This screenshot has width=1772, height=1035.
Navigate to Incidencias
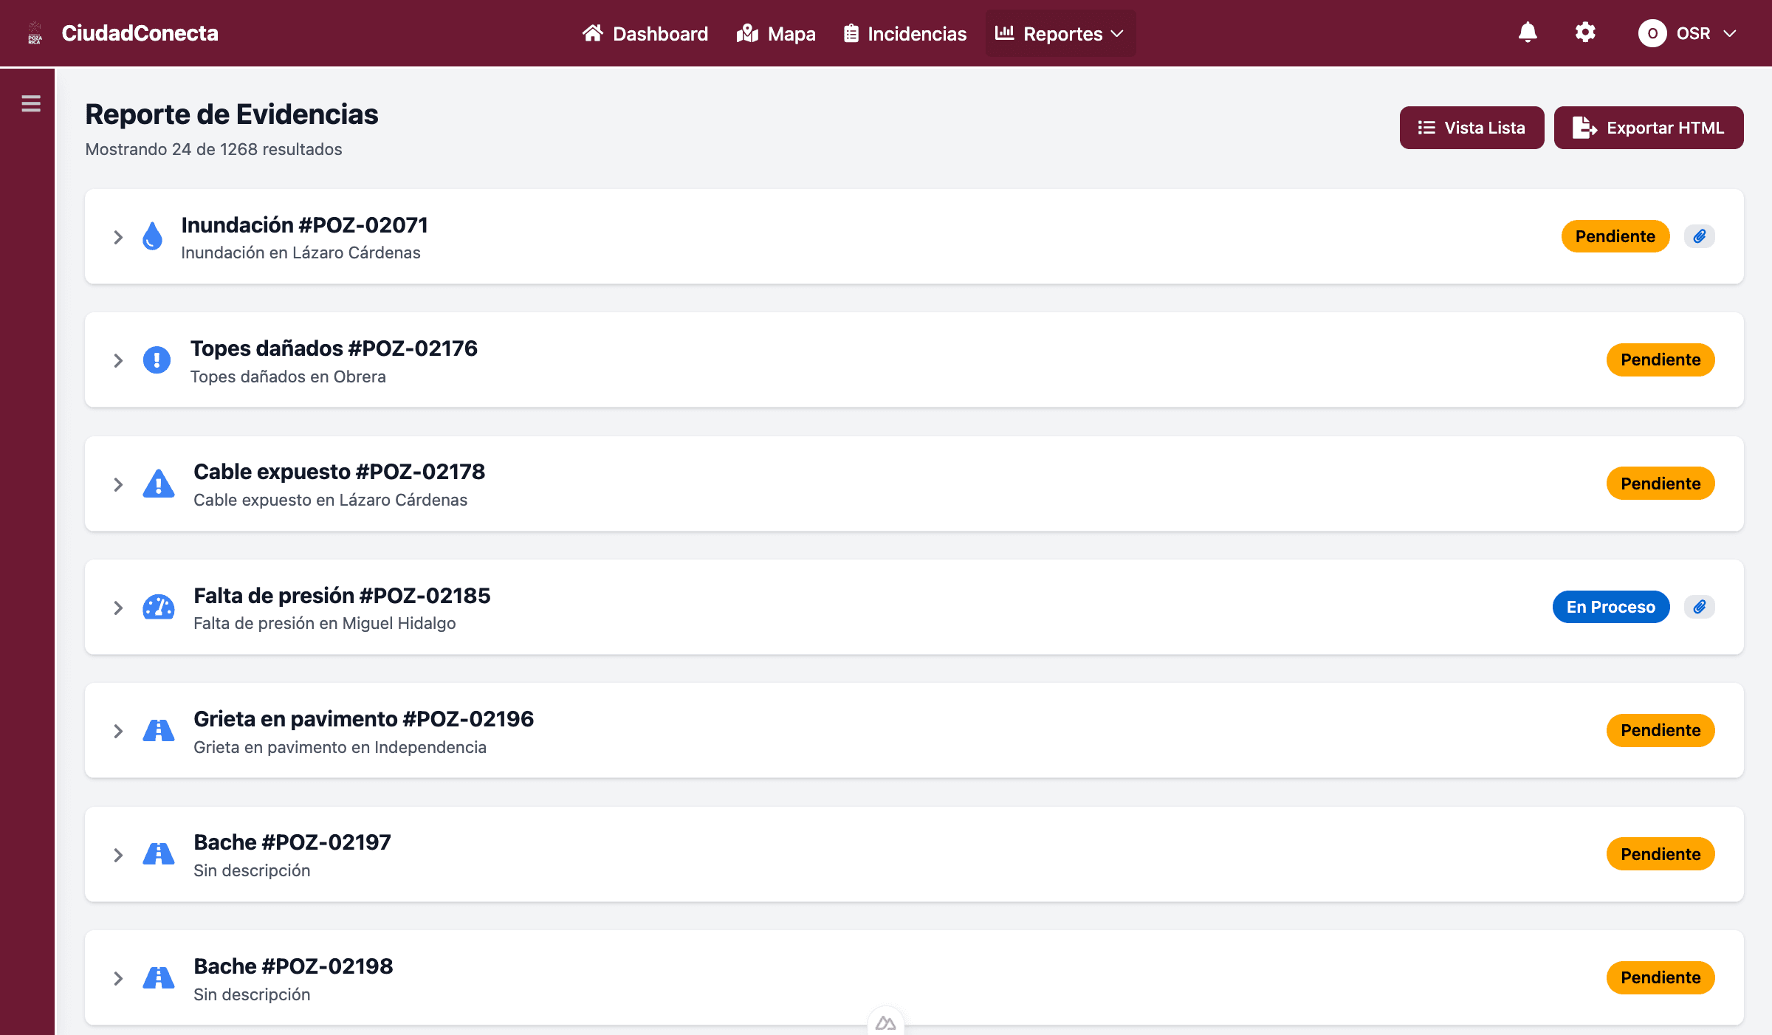905,33
